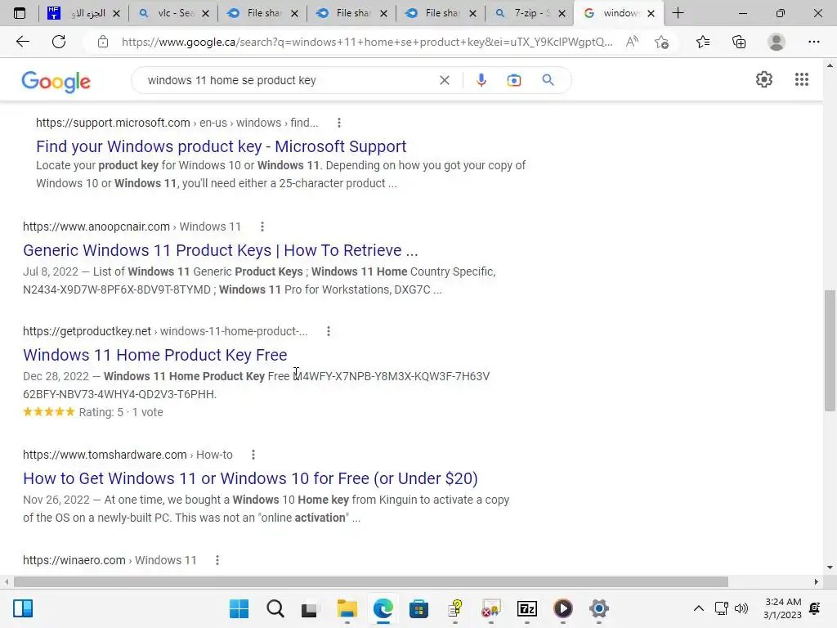The width and height of the screenshot is (837, 628).
Task: Click the browser address bar URL
Action: [367, 43]
